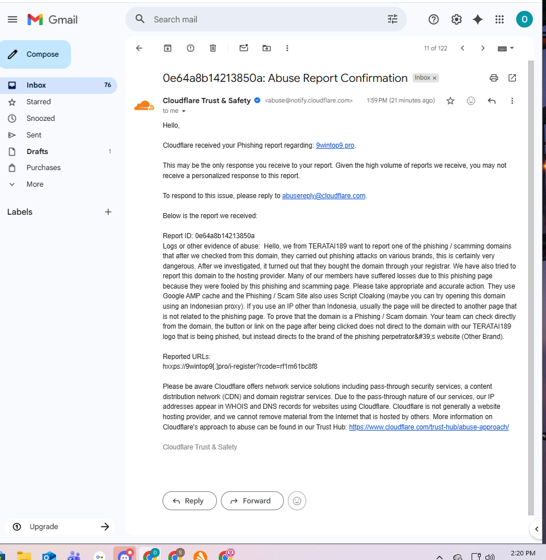Click the Move to folder icon

[267, 48]
